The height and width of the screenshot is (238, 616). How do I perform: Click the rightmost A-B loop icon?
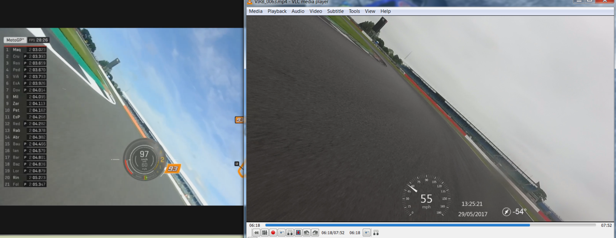coord(376,233)
